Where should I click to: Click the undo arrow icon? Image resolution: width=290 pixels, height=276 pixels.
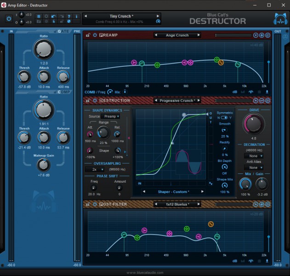click(x=54, y=16)
